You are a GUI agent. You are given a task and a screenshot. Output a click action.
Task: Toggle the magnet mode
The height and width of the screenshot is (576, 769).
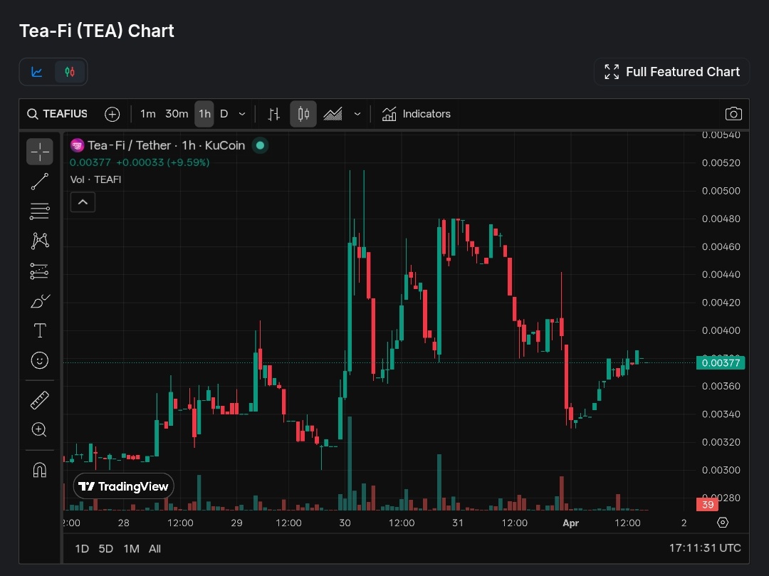click(x=40, y=470)
